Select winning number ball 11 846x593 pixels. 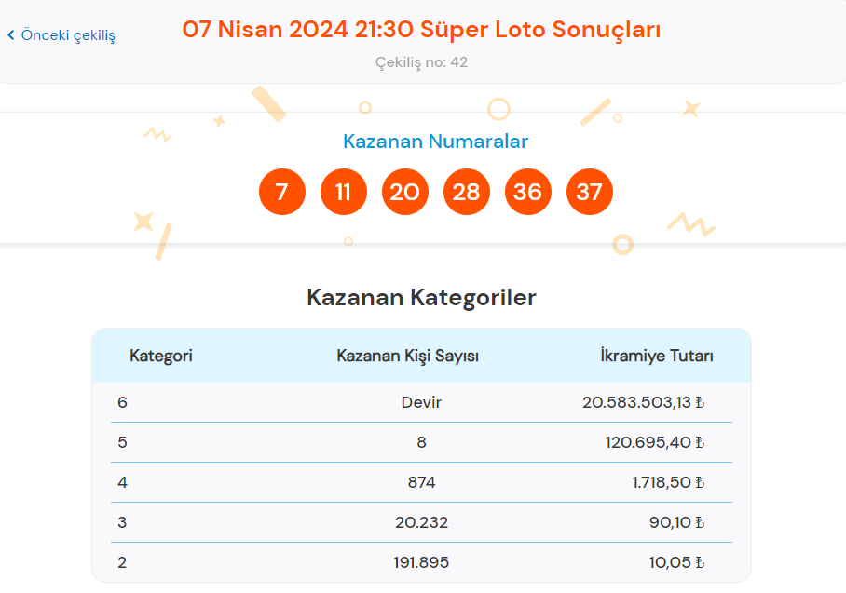pos(344,192)
